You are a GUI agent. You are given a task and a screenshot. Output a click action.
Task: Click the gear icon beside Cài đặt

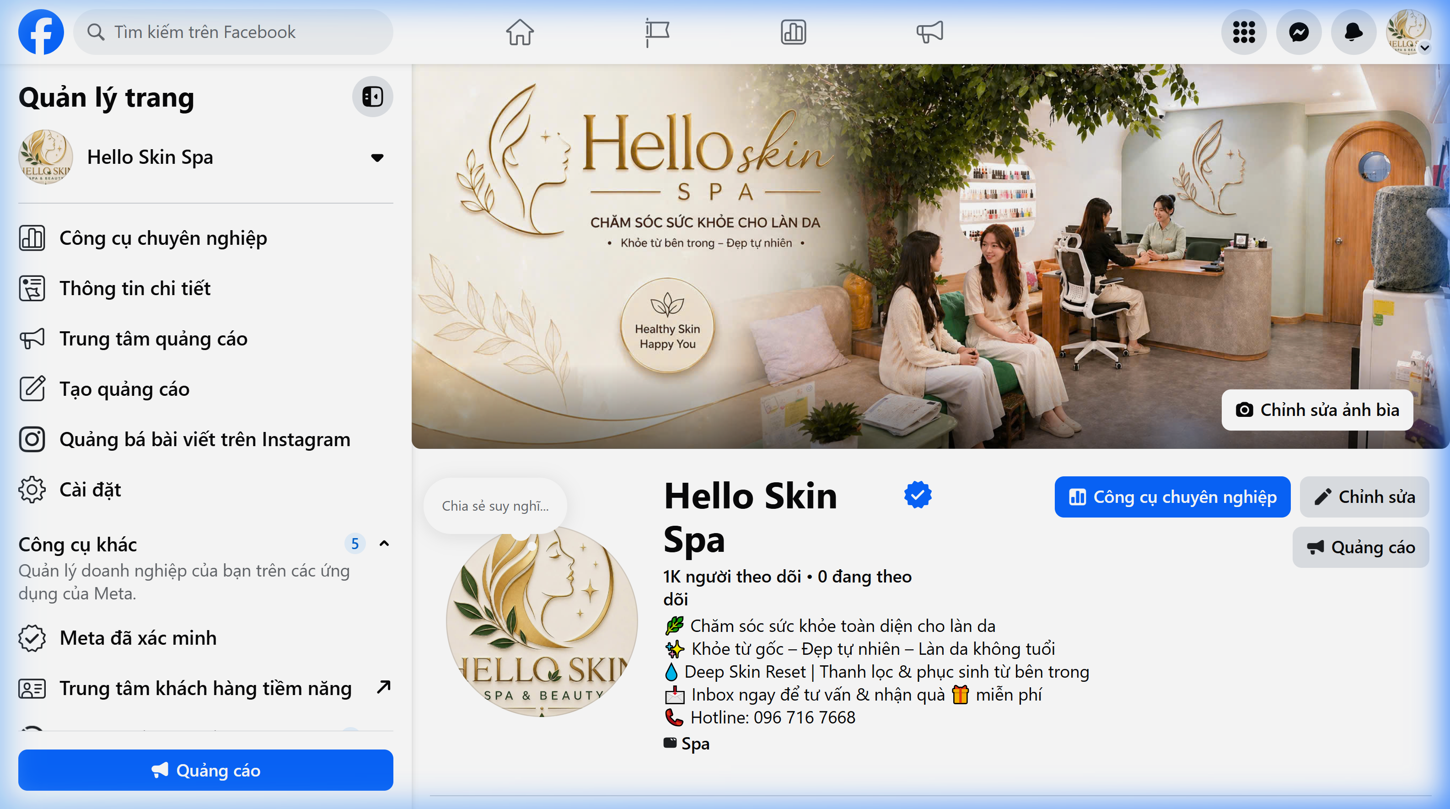coord(32,490)
